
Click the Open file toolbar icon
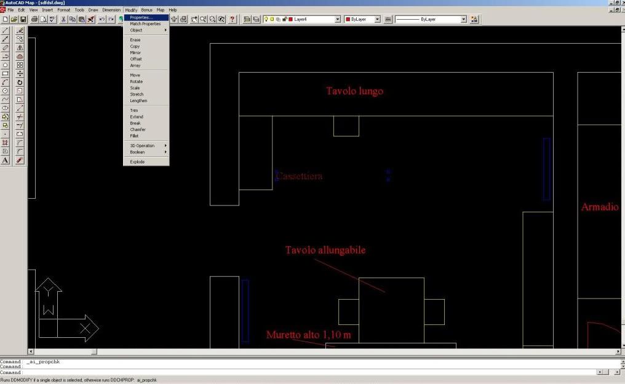(14, 19)
